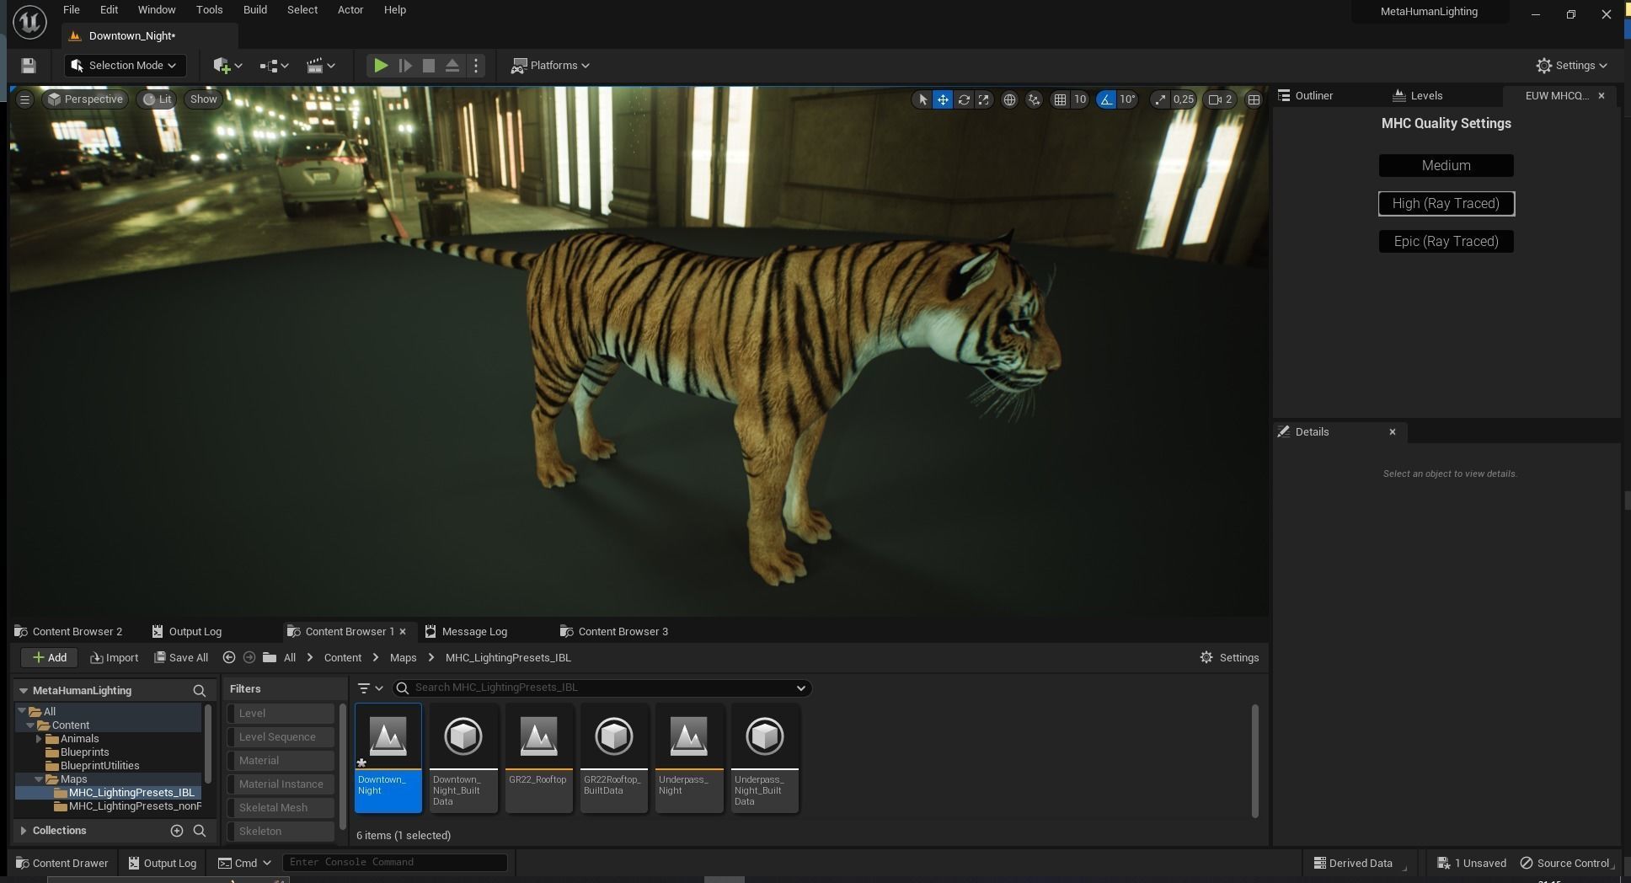Click Save All in Content Browser
The image size is (1631, 883).
click(181, 658)
